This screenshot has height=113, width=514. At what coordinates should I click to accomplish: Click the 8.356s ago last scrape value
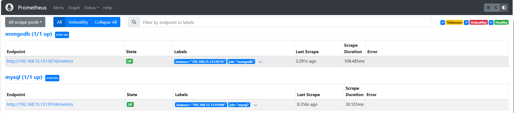pos(307,104)
